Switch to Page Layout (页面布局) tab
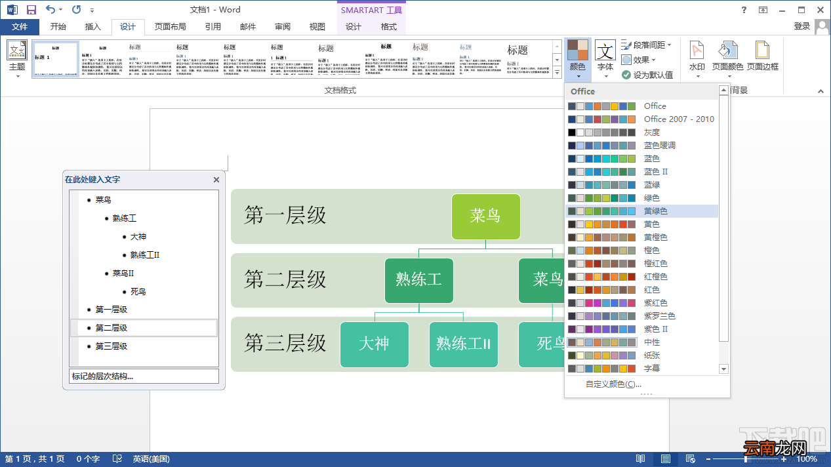Viewport: 831px width, 467px height. click(171, 27)
